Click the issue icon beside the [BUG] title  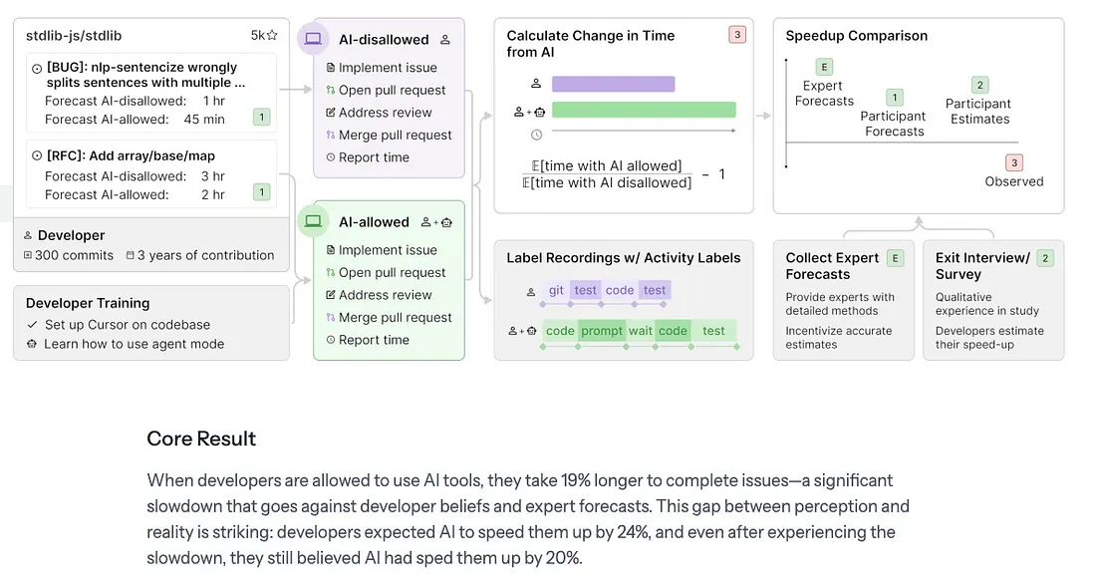pos(37,69)
